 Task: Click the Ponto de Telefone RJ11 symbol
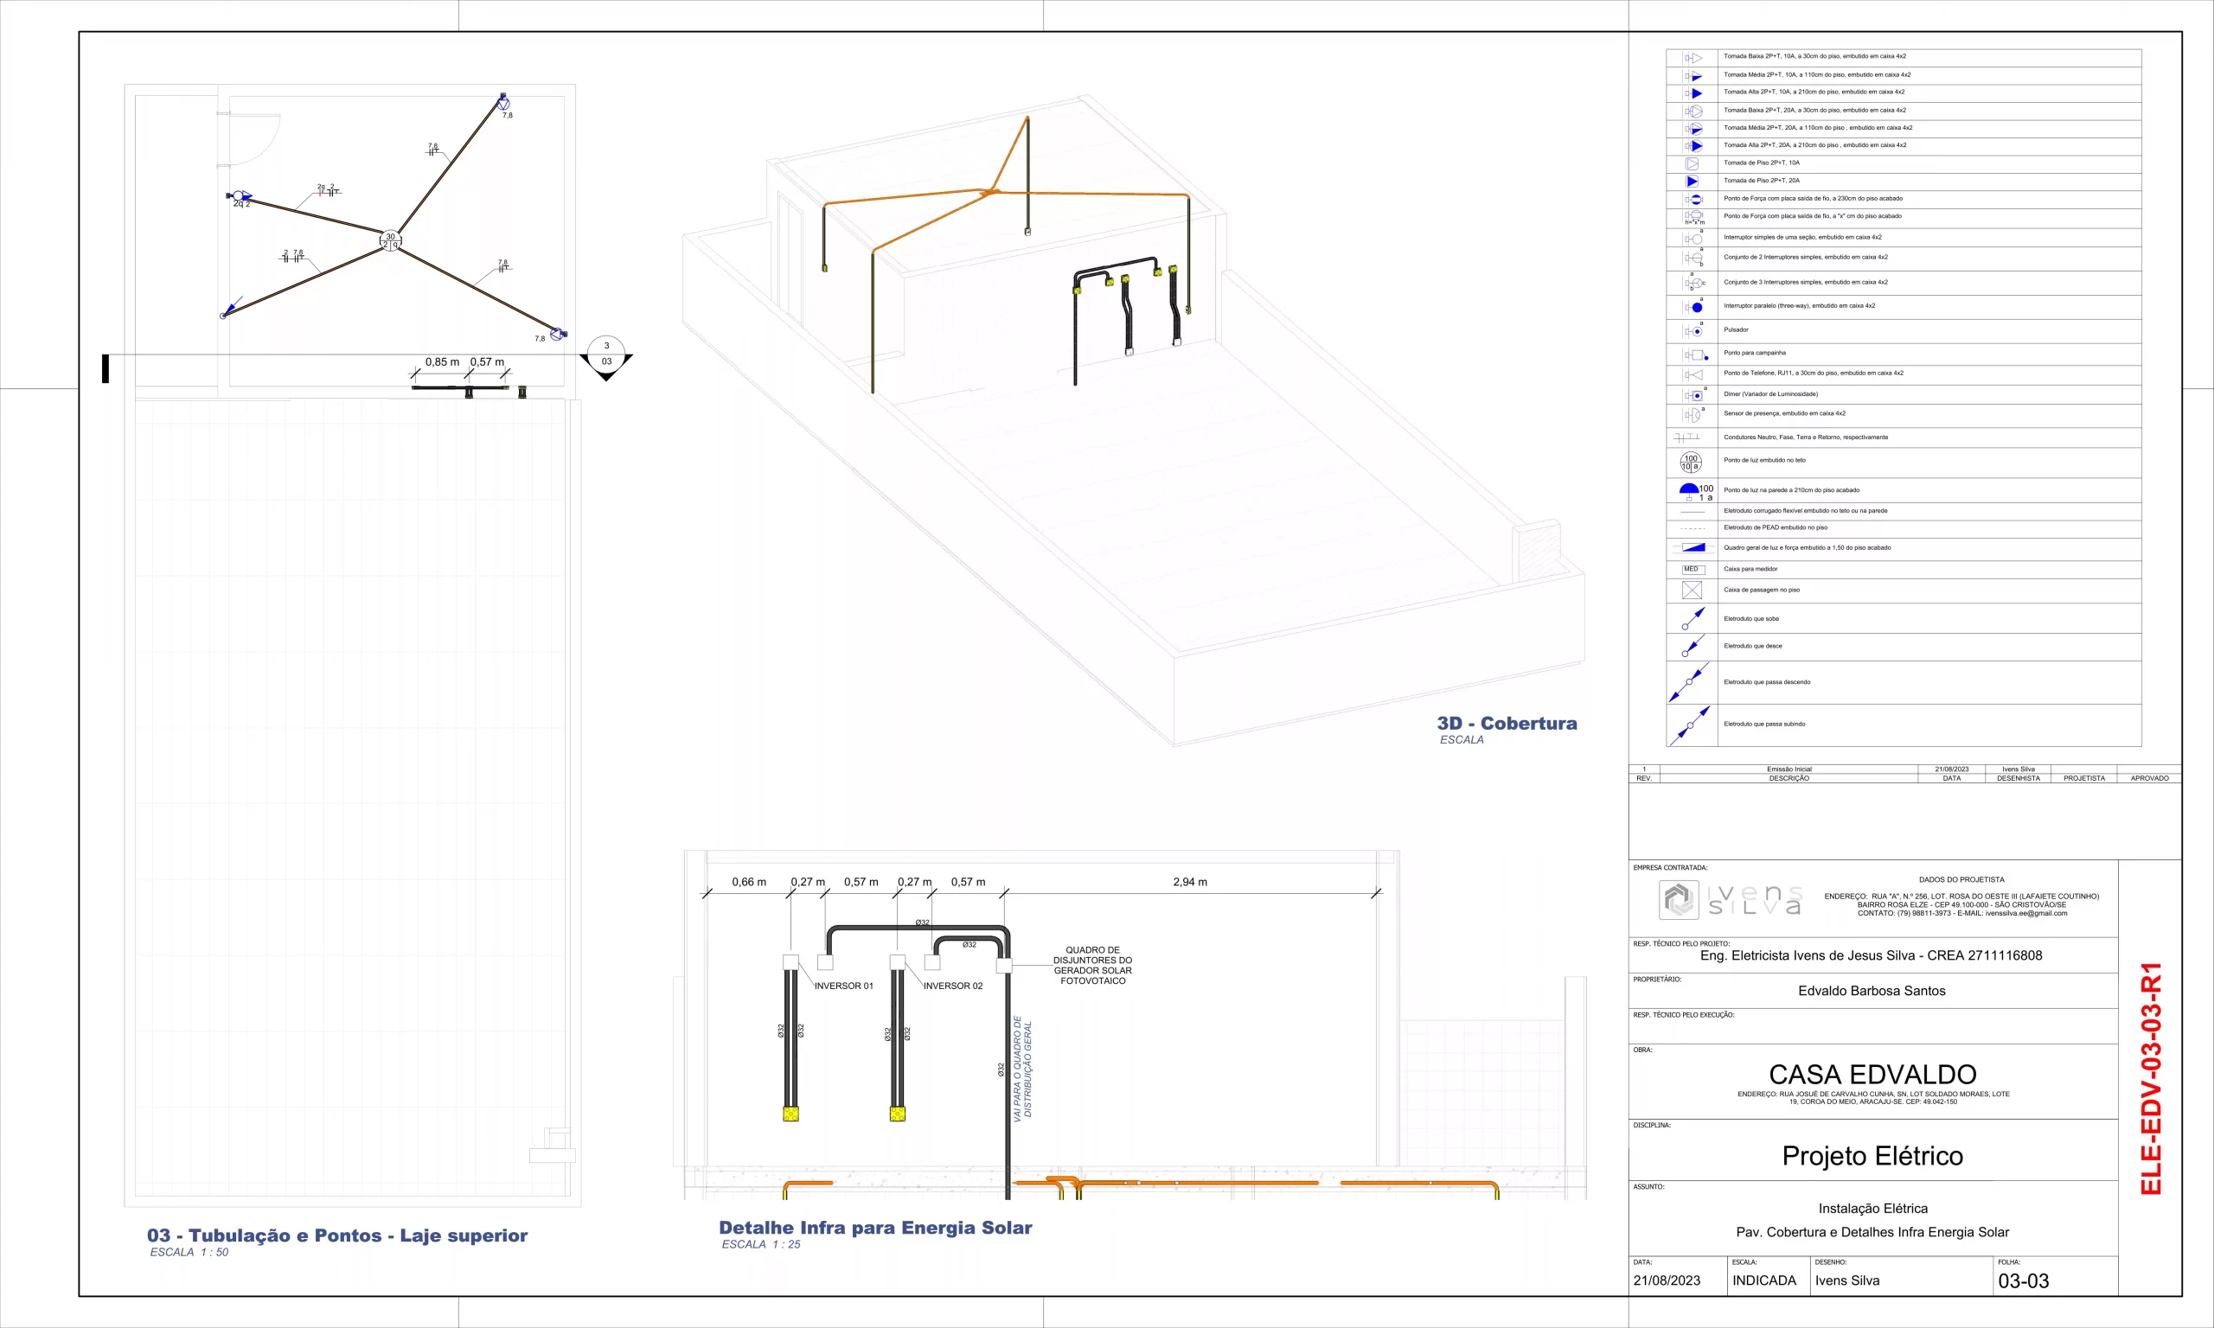1692,375
